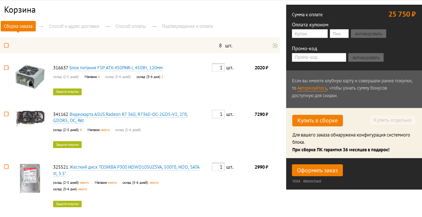The height and width of the screenshot is (217, 422).
Task: Click the total sum 25 750 ₽
Action: click(x=402, y=14)
